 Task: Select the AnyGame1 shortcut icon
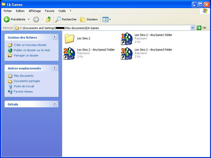point(127,39)
